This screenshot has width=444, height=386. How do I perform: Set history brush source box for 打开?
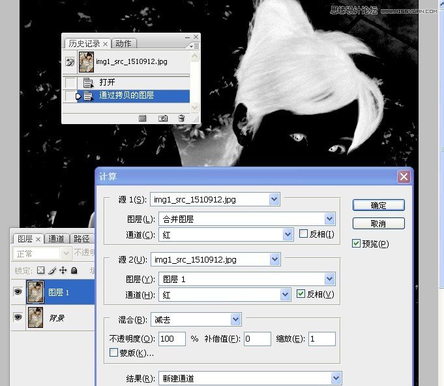coord(70,82)
